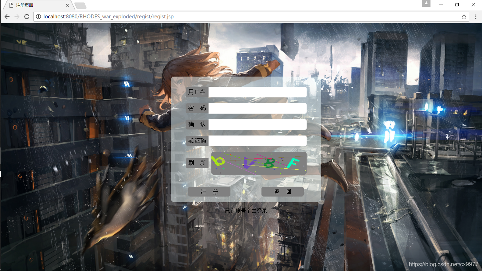Click the 密码 input field
The image size is (482, 271).
(258, 108)
